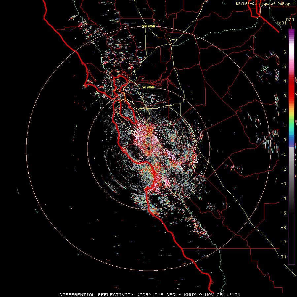This screenshot has height=297, width=297.
Task: Click the ZDR color scale bar
Action: pos(291,147)
